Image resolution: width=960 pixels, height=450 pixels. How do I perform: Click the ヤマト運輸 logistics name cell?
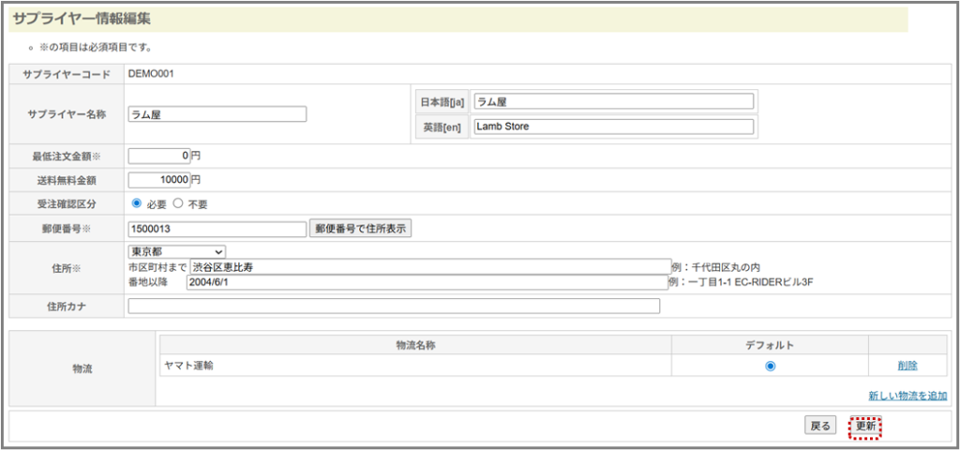click(x=187, y=366)
